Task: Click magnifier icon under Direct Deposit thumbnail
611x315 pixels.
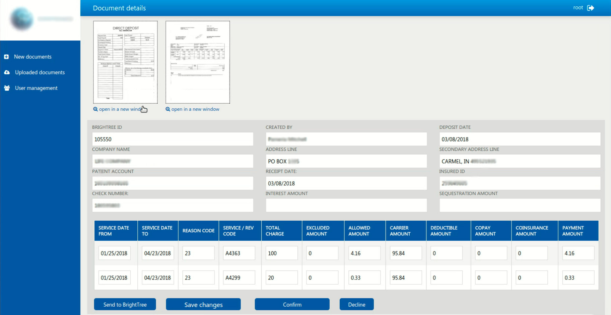Action: click(95, 109)
